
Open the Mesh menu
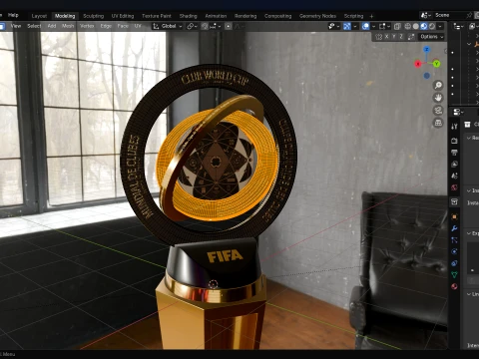click(68, 26)
